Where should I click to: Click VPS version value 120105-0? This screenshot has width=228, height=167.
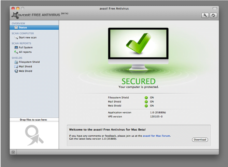point(156,117)
